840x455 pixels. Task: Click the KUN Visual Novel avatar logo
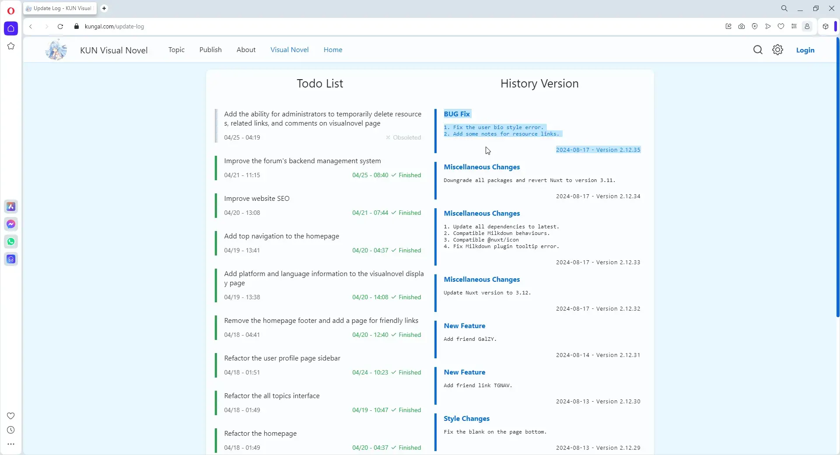coord(56,49)
